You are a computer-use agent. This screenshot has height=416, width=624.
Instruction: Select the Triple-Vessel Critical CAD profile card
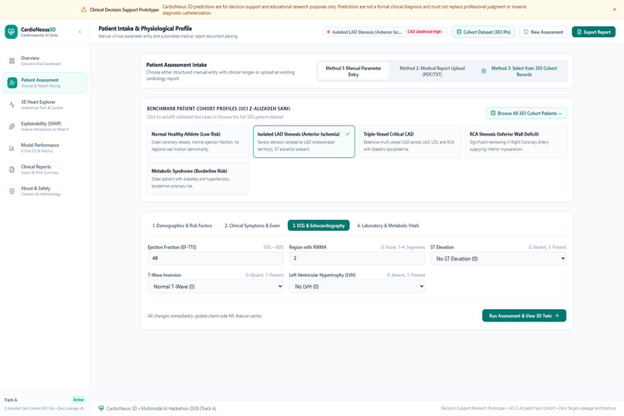pyautogui.click(x=410, y=142)
